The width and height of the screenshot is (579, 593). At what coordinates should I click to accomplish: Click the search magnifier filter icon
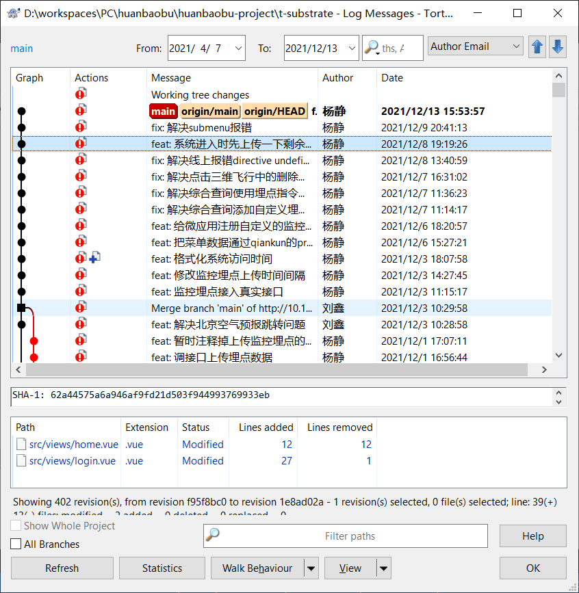(x=372, y=48)
